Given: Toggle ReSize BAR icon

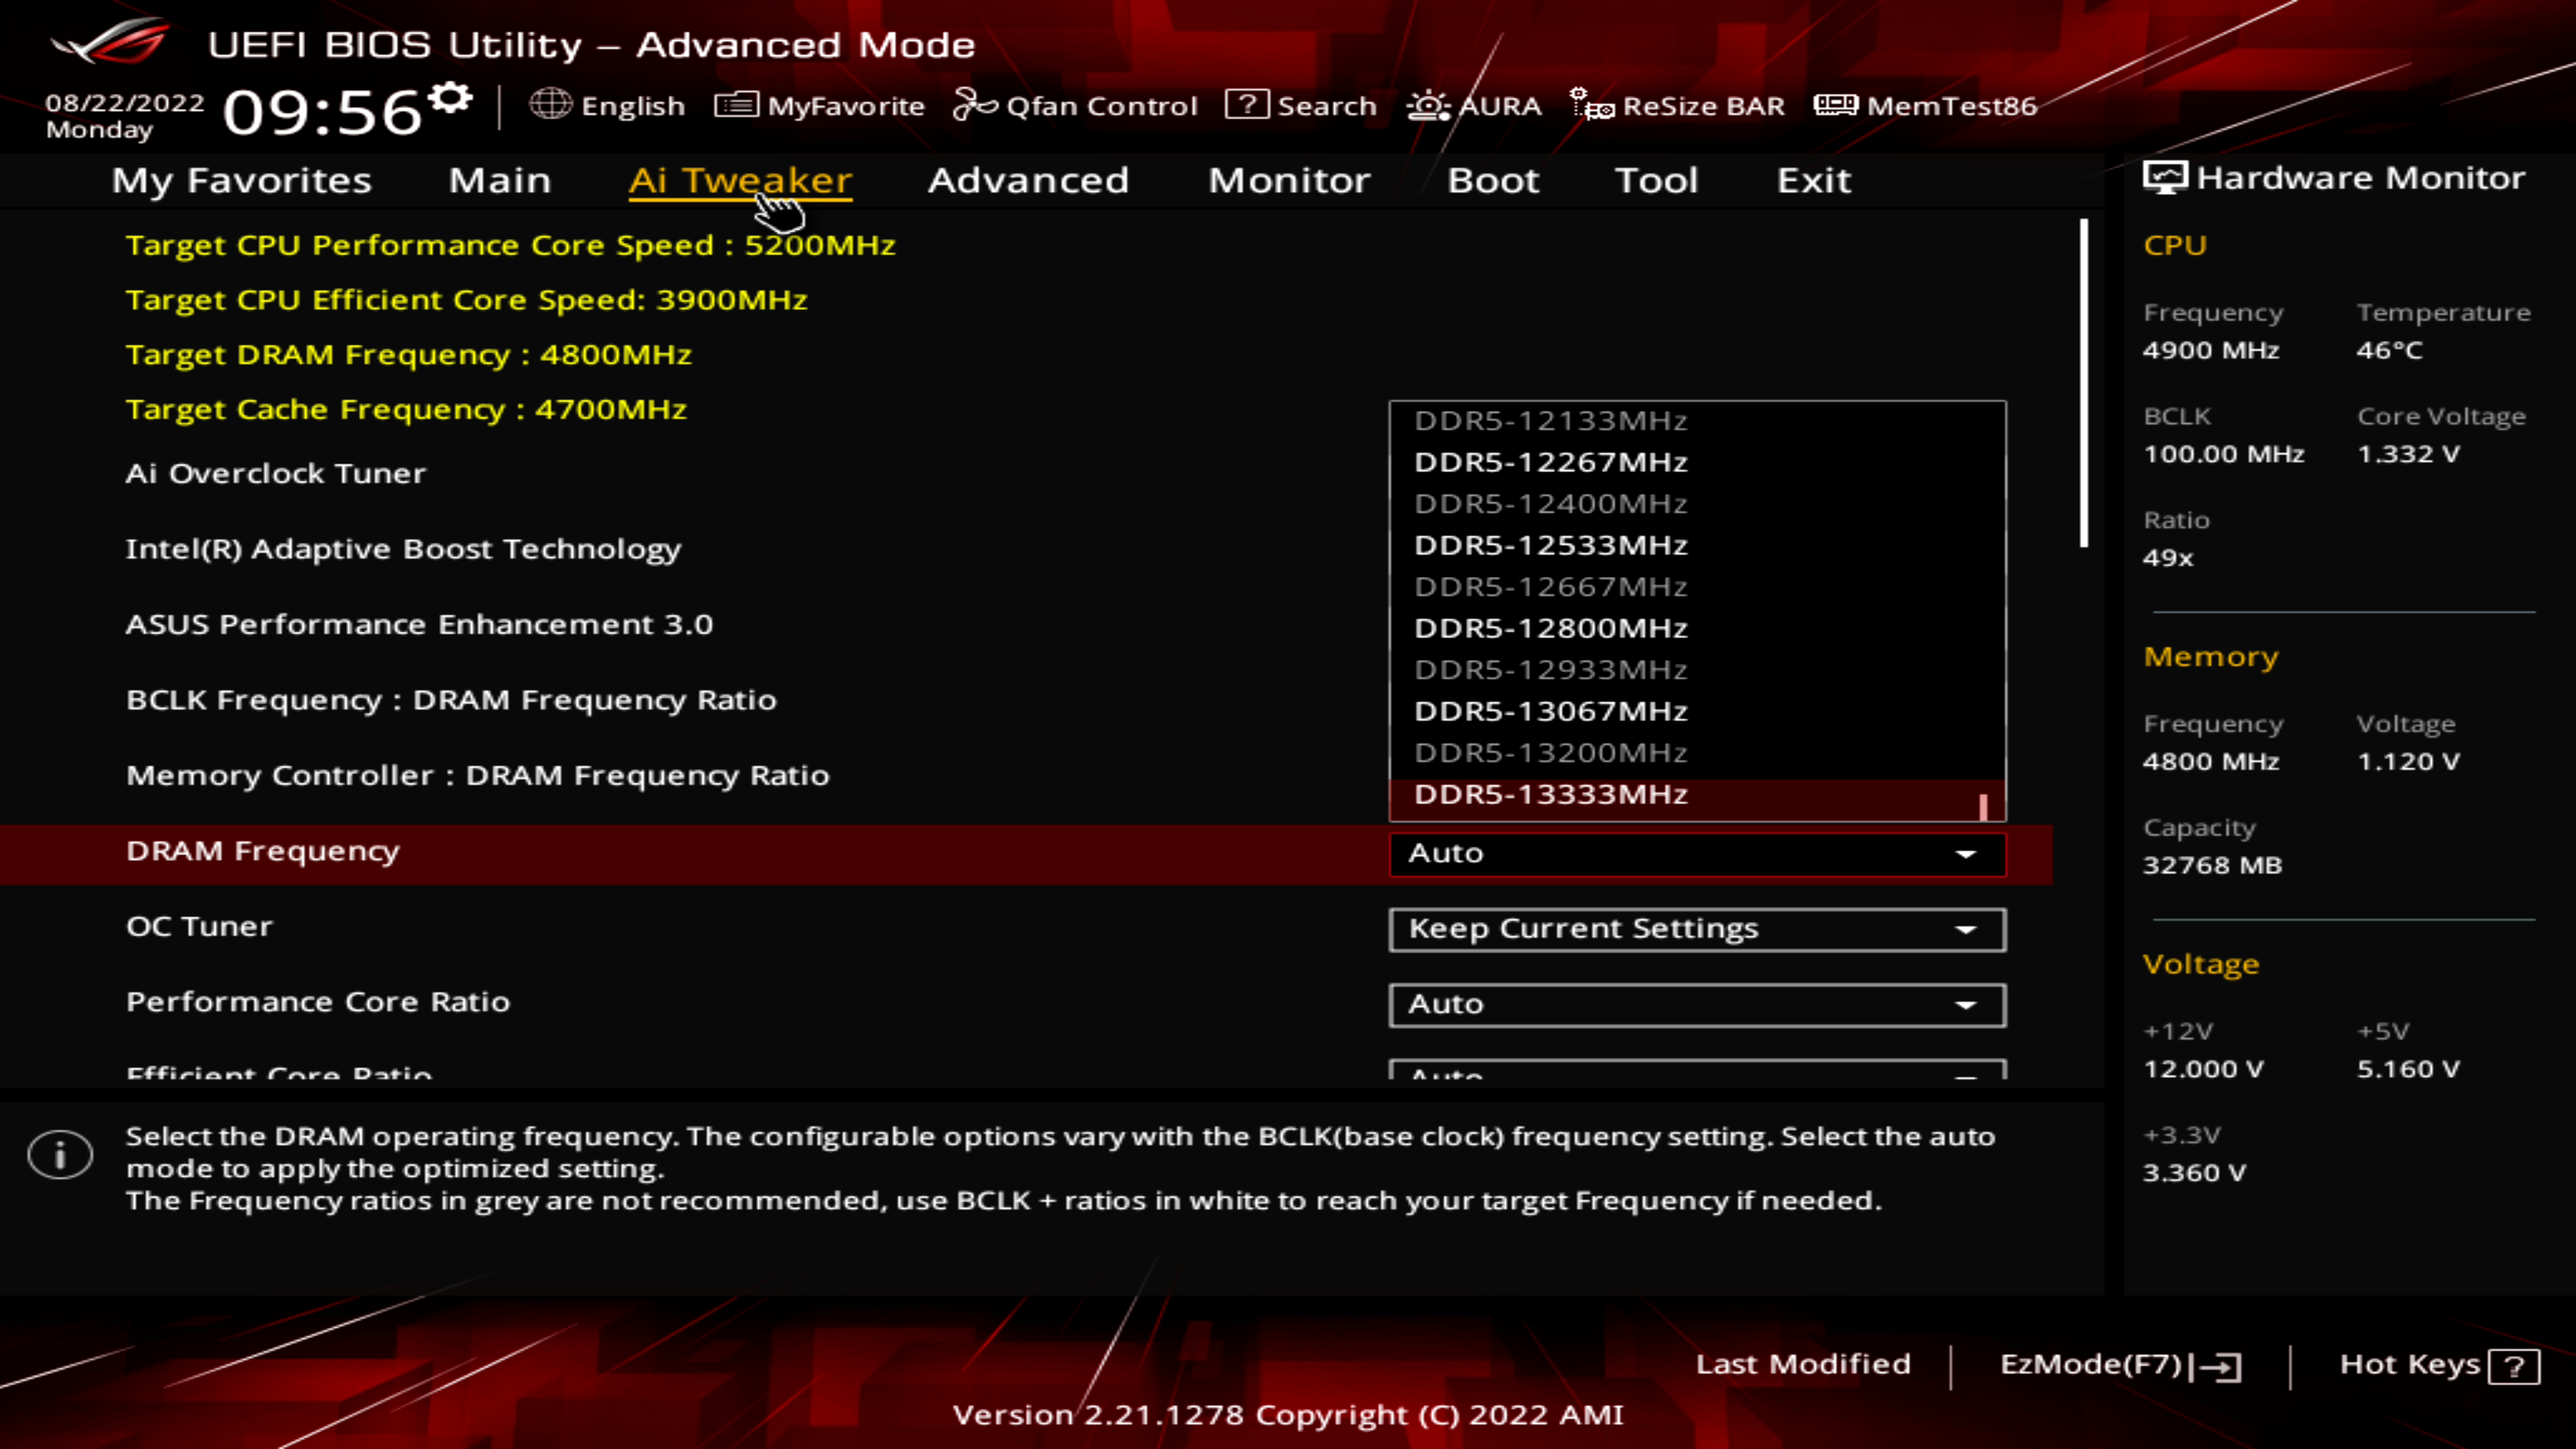Looking at the screenshot, I should coord(1591,104).
